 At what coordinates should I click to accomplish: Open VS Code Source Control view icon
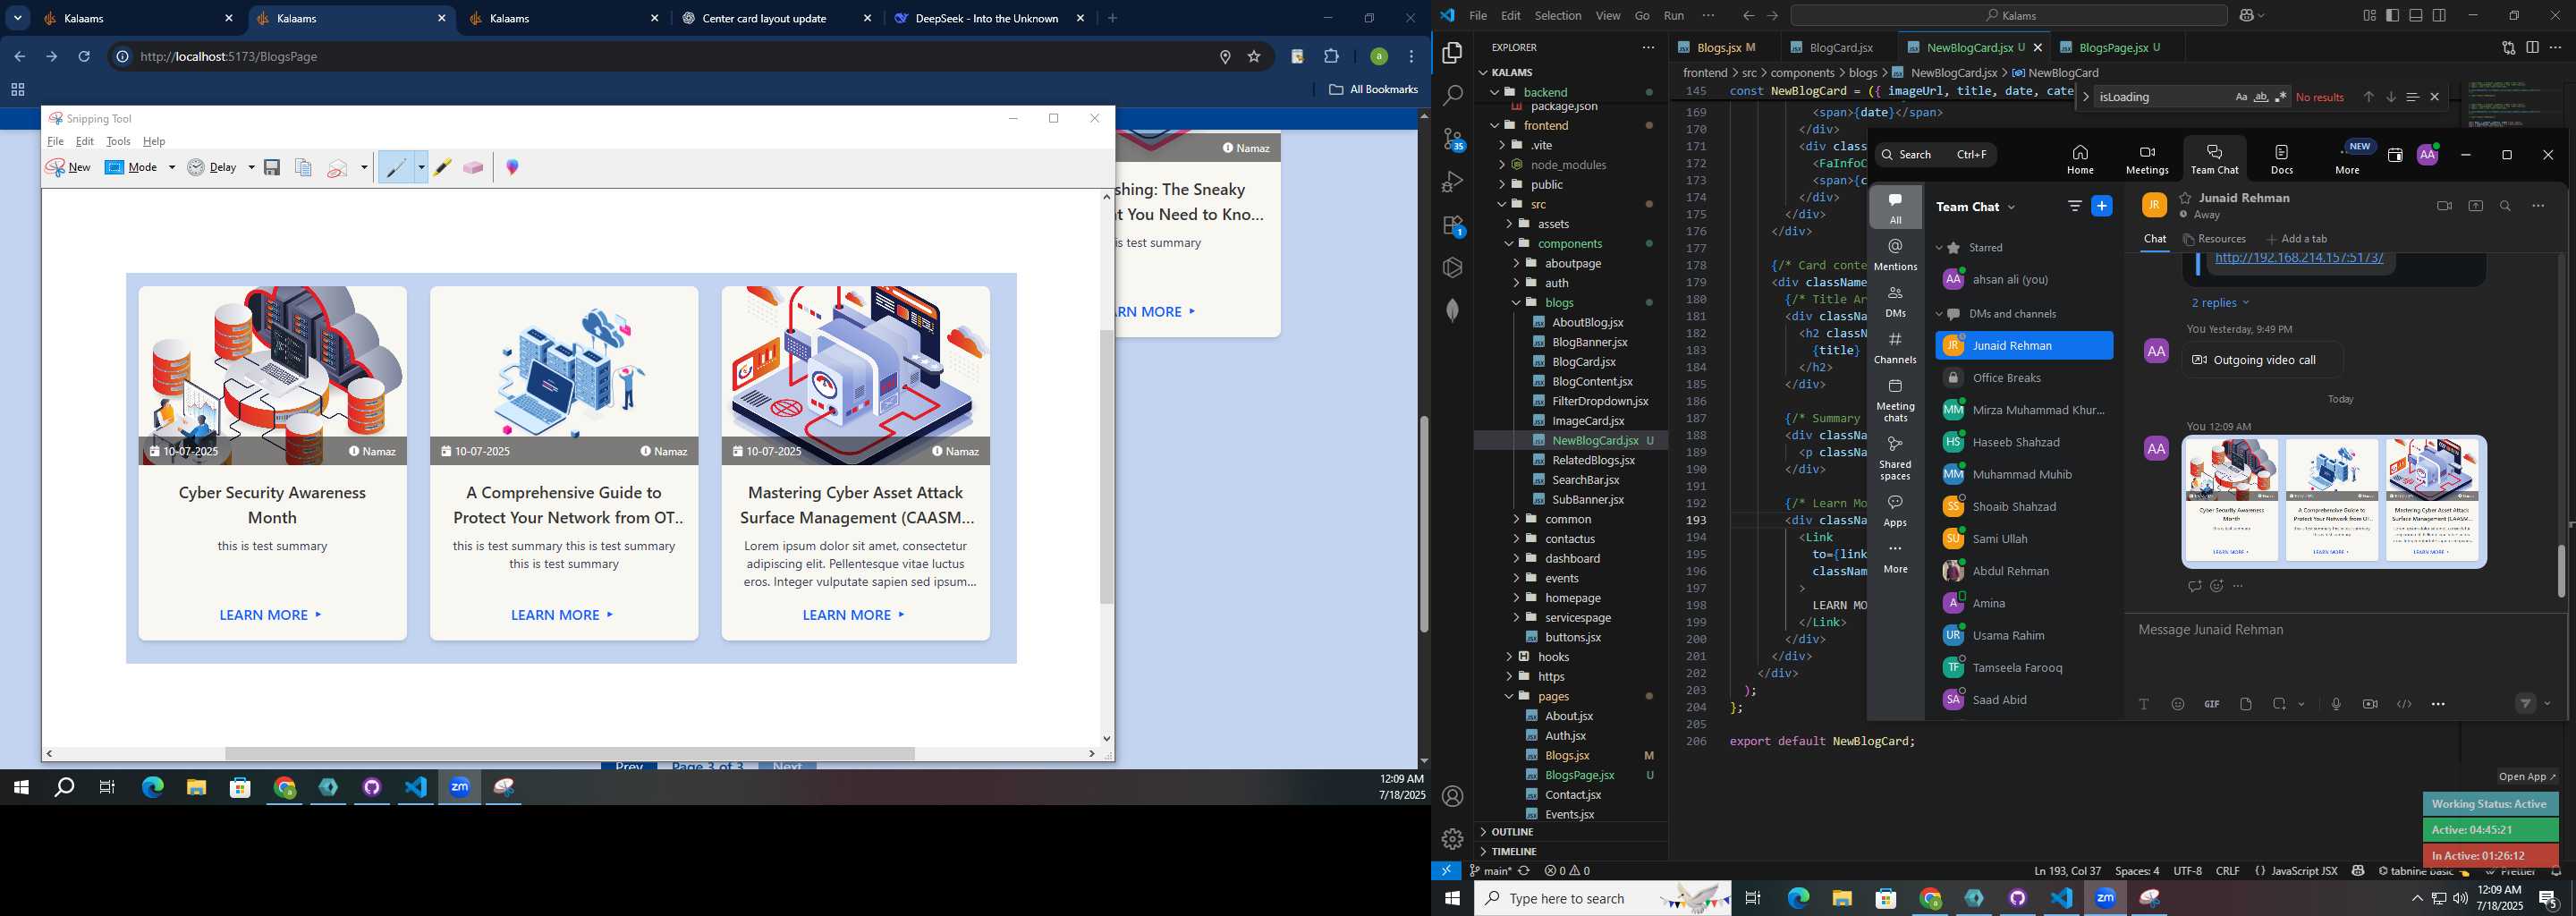coord(1452,139)
